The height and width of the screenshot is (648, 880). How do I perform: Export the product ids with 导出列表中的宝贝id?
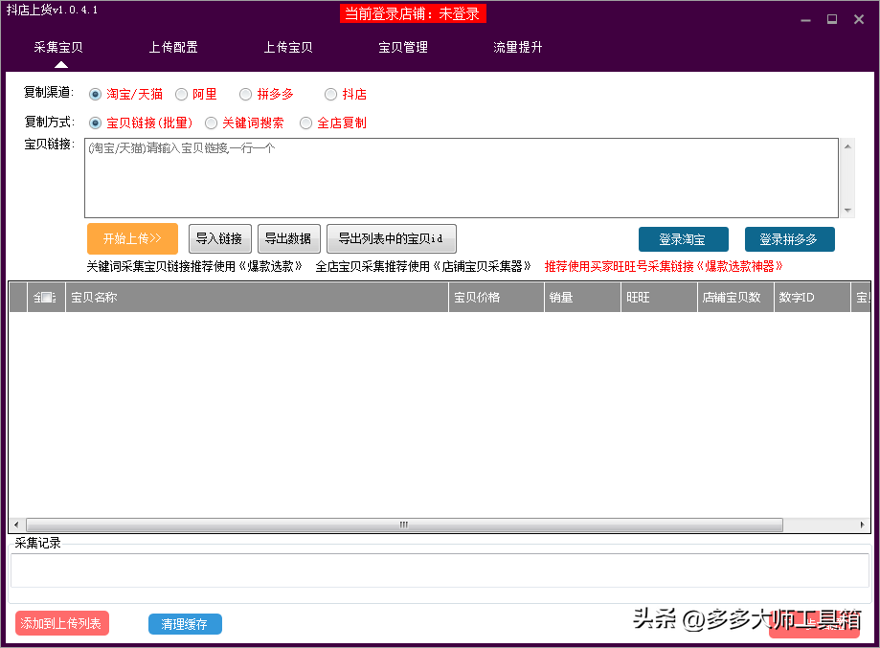391,238
